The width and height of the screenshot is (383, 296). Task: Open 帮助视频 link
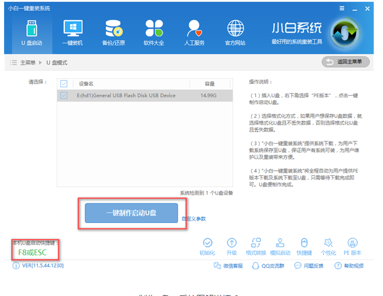click(349, 266)
